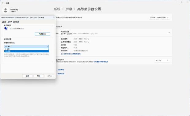Navigate to 屏幕 in the breadcrumb

[x=69, y=9]
